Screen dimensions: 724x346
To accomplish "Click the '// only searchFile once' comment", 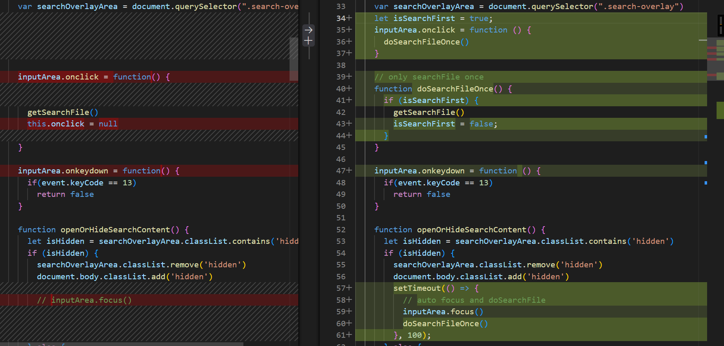I will (429, 77).
